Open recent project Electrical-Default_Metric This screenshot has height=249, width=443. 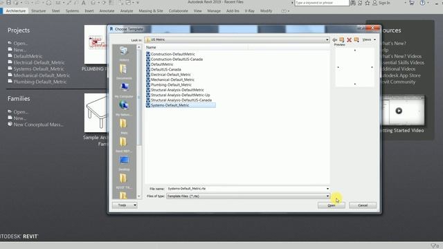pyautogui.click(x=39, y=62)
